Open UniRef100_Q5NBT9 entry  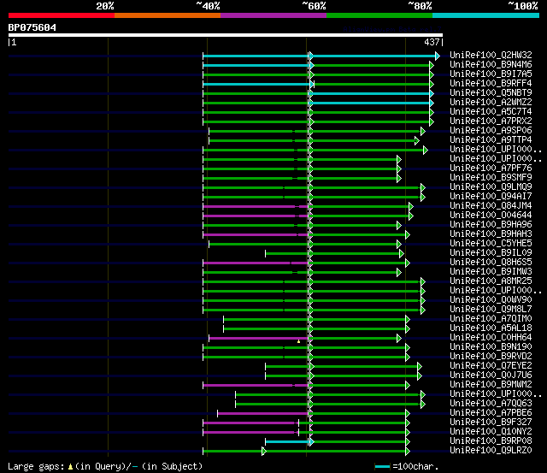click(x=491, y=93)
